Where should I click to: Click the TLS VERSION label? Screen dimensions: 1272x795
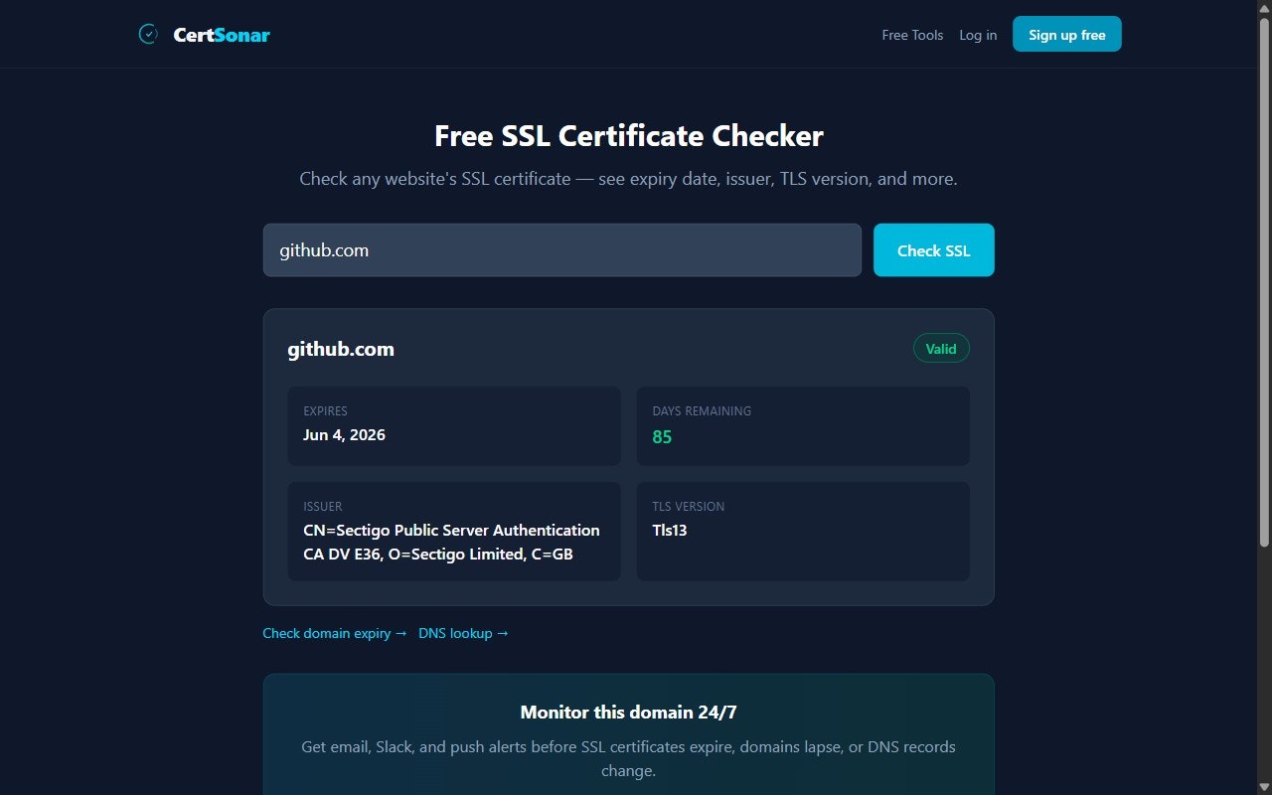tap(689, 507)
